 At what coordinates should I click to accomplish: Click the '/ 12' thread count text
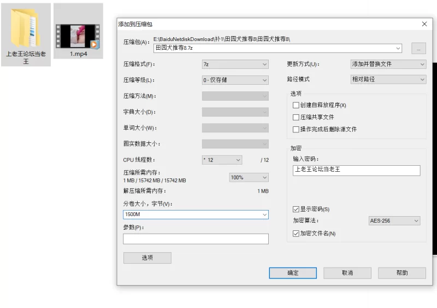point(264,160)
